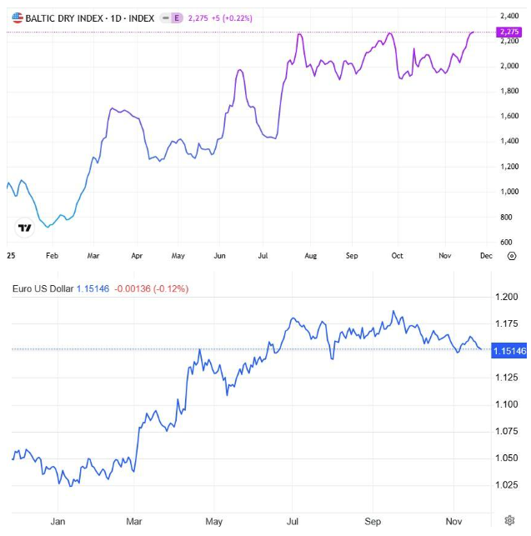Click the Euro US Dollar chart title

click(43, 288)
